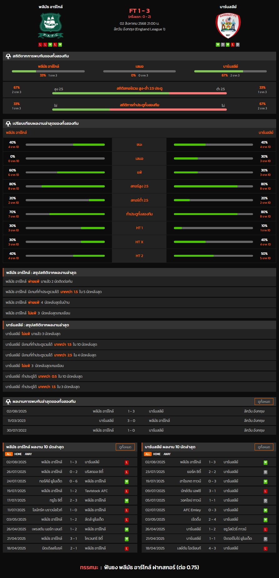
Task: Click the L badge in the 18/04/2025 Barnsley 4-3 row
Action: pyautogui.click(x=266, y=549)
